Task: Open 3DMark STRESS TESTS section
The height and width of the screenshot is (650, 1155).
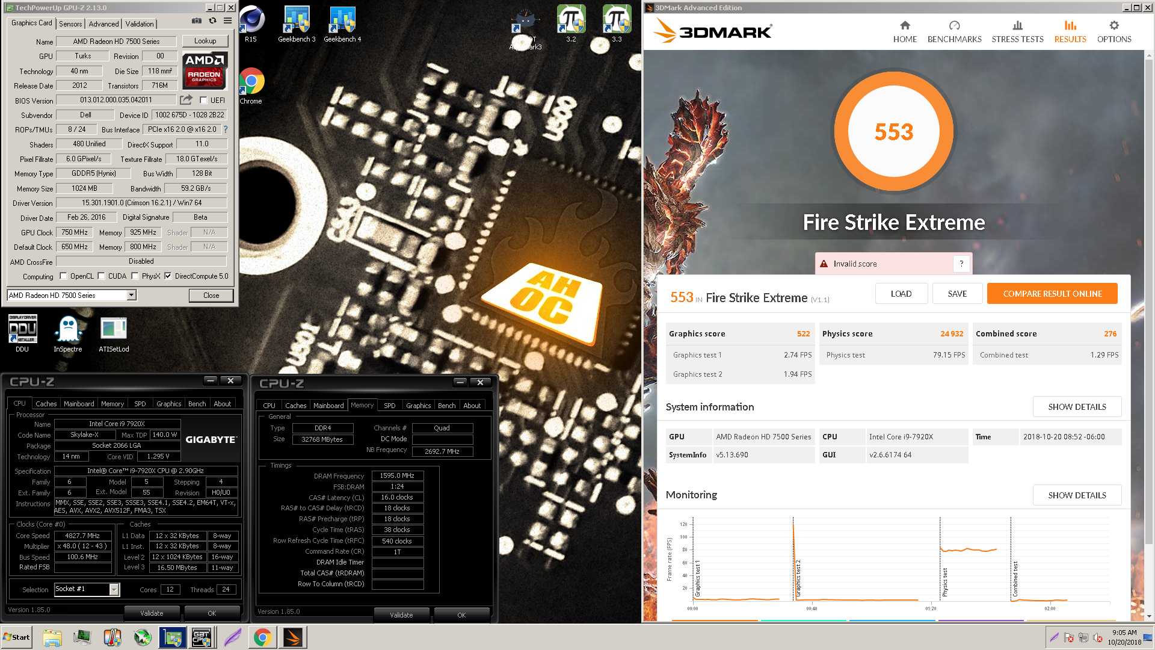Action: pyautogui.click(x=1017, y=31)
